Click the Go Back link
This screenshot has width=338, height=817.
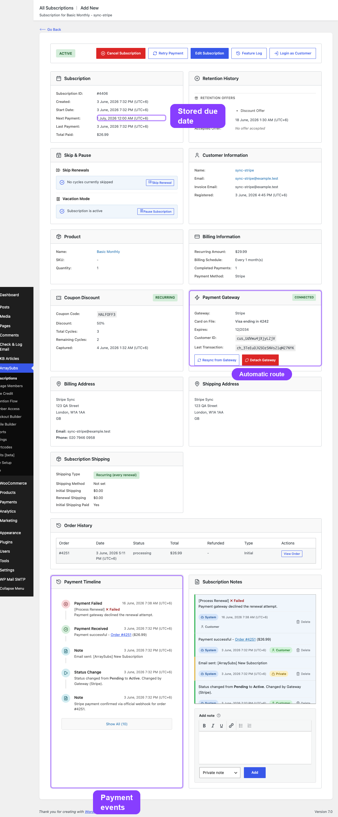pos(50,29)
